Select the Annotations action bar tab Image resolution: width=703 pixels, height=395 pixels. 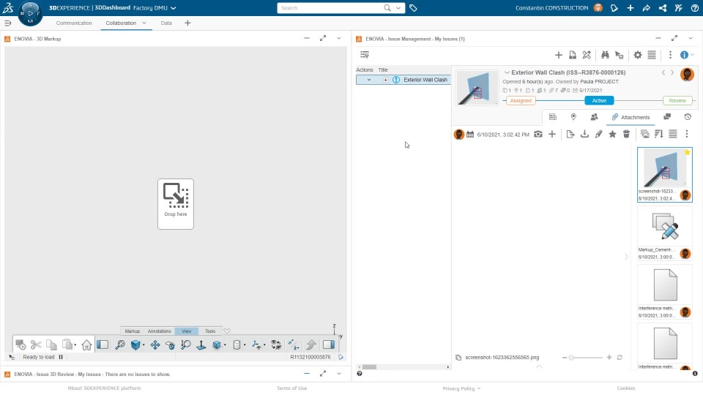tap(159, 331)
